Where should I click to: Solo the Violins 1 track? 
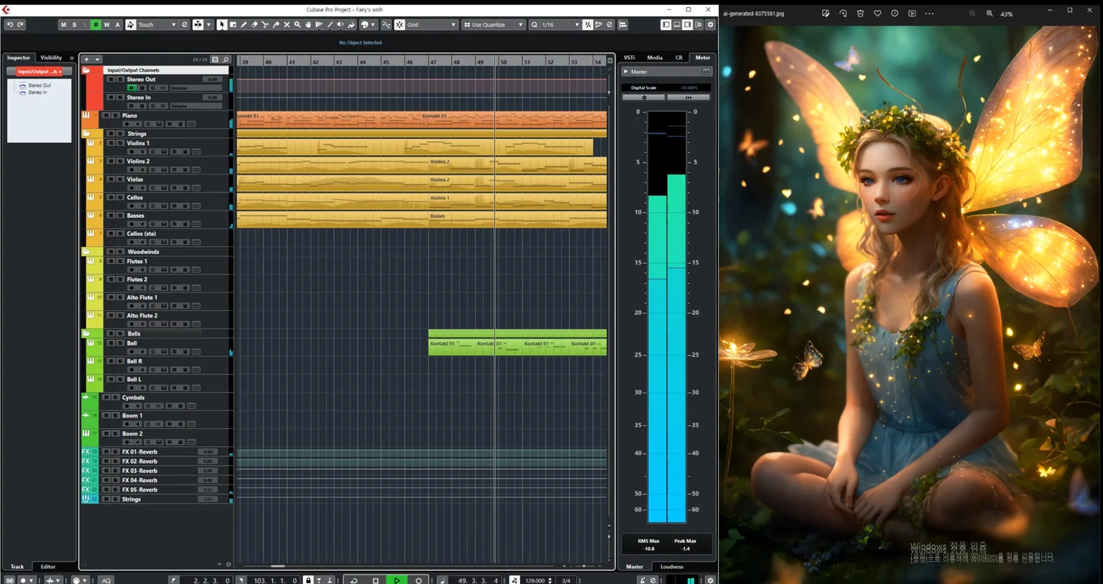coord(120,143)
